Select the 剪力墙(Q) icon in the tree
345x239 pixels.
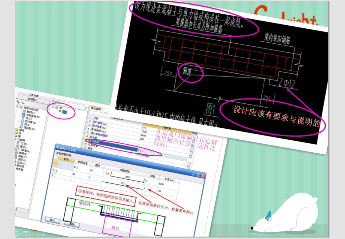click(x=22, y=121)
